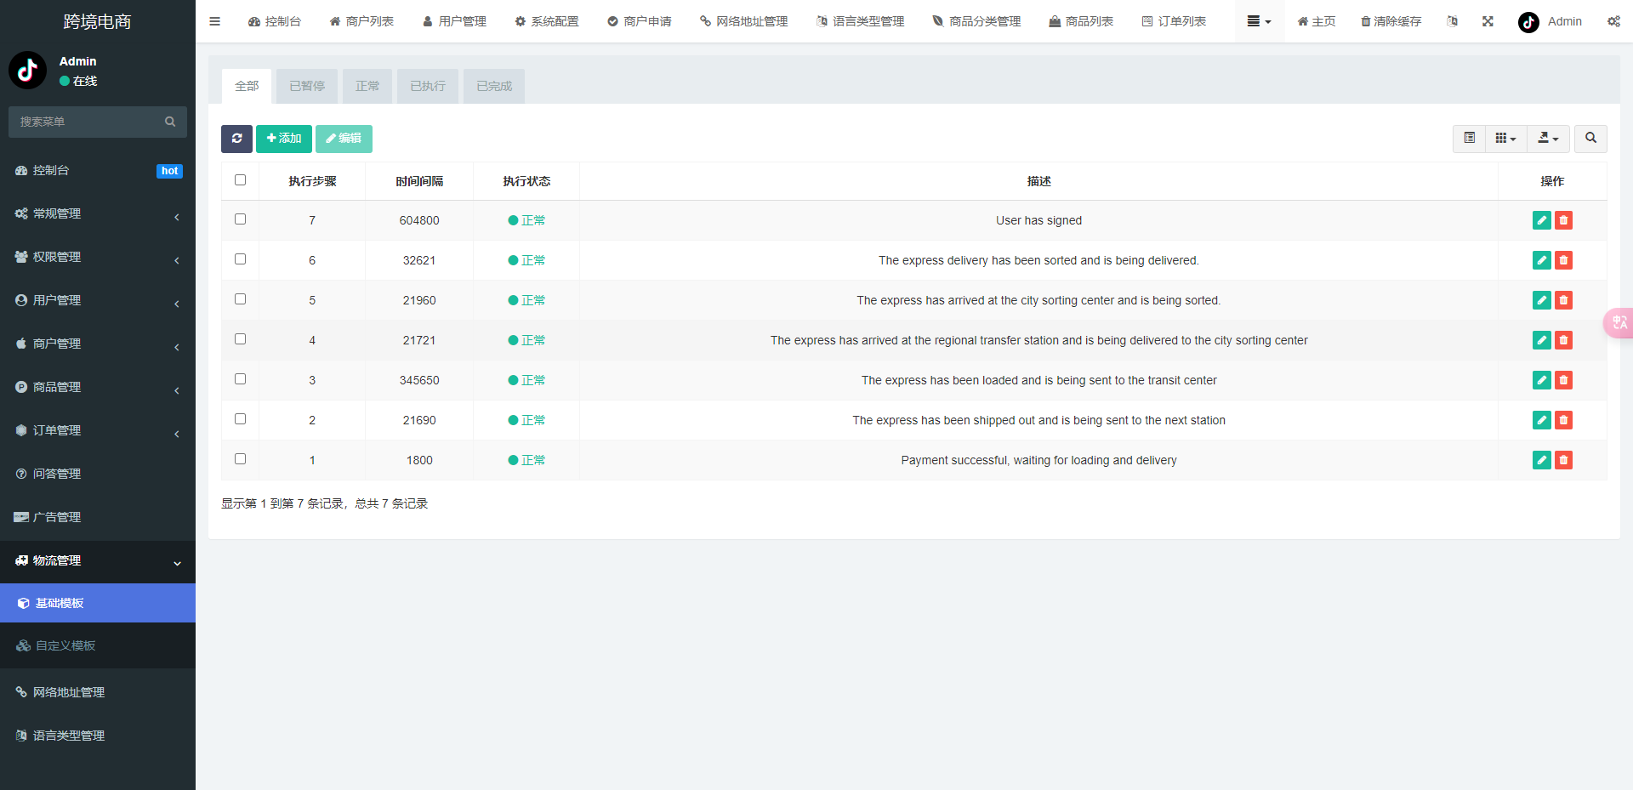Click the floating translate widget icon
Image resolution: width=1633 pixels, height=790 pixels.
coord(1619,323)
